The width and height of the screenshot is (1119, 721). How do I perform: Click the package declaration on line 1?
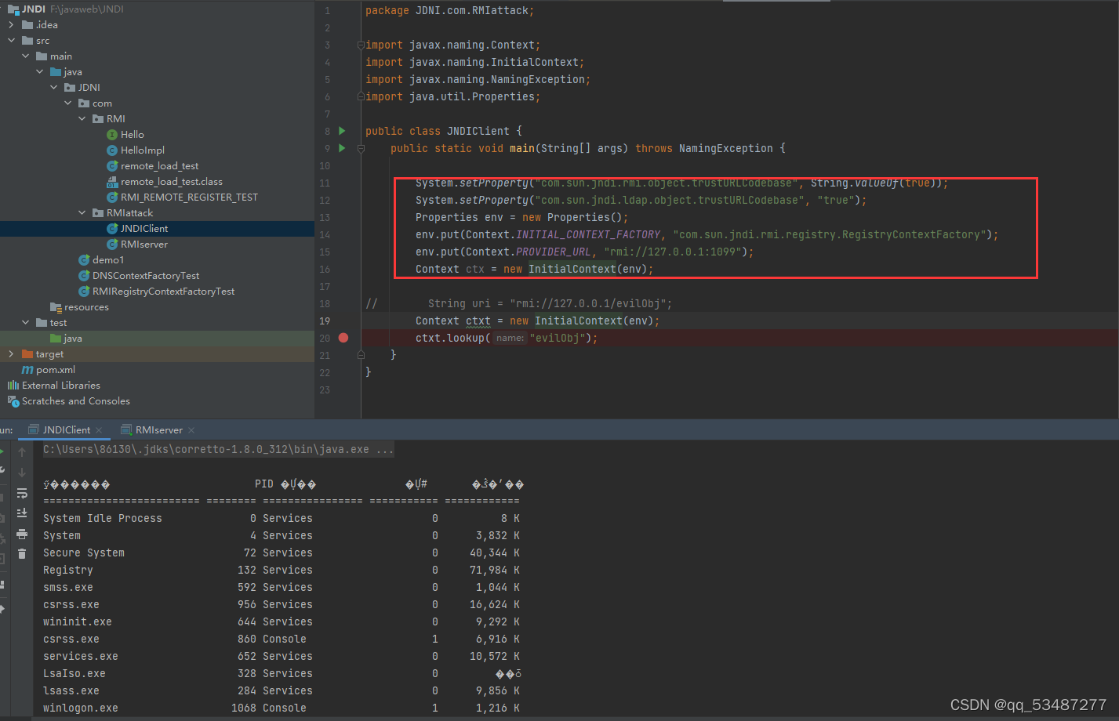pyautogui.click(x=450, y=10)
